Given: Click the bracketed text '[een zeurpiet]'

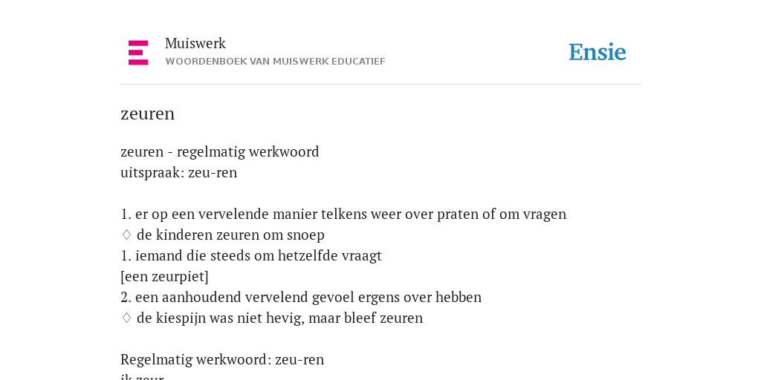Looking at the screenshot, I should point(164,277).
